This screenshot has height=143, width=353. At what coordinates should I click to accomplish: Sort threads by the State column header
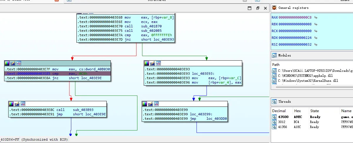pyautogui.click(x=314, y=111)
